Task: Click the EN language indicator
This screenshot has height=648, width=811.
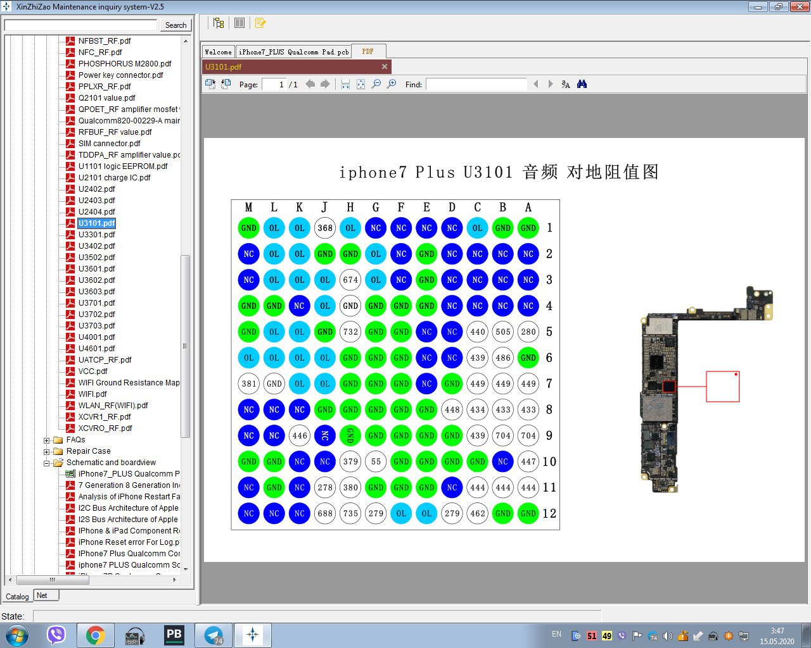Action: click(556, 634)
